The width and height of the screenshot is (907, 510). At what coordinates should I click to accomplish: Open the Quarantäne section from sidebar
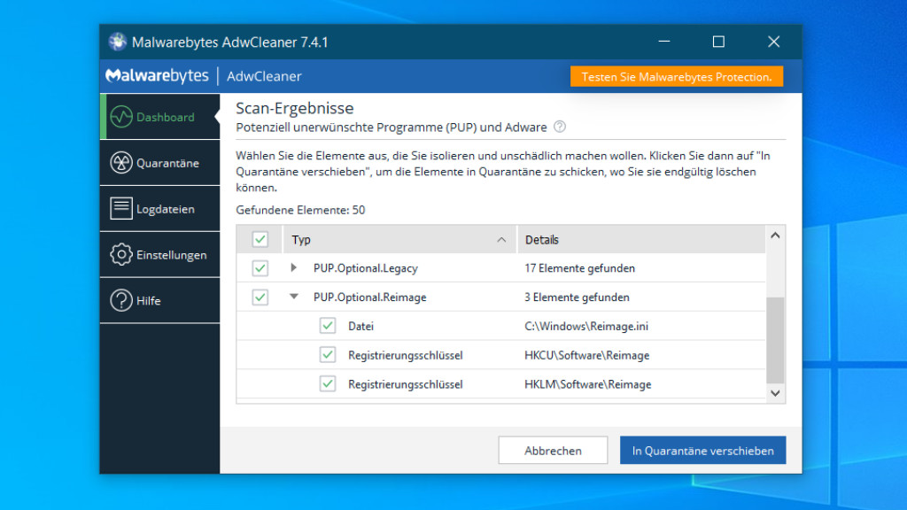[x=167, y=163]
